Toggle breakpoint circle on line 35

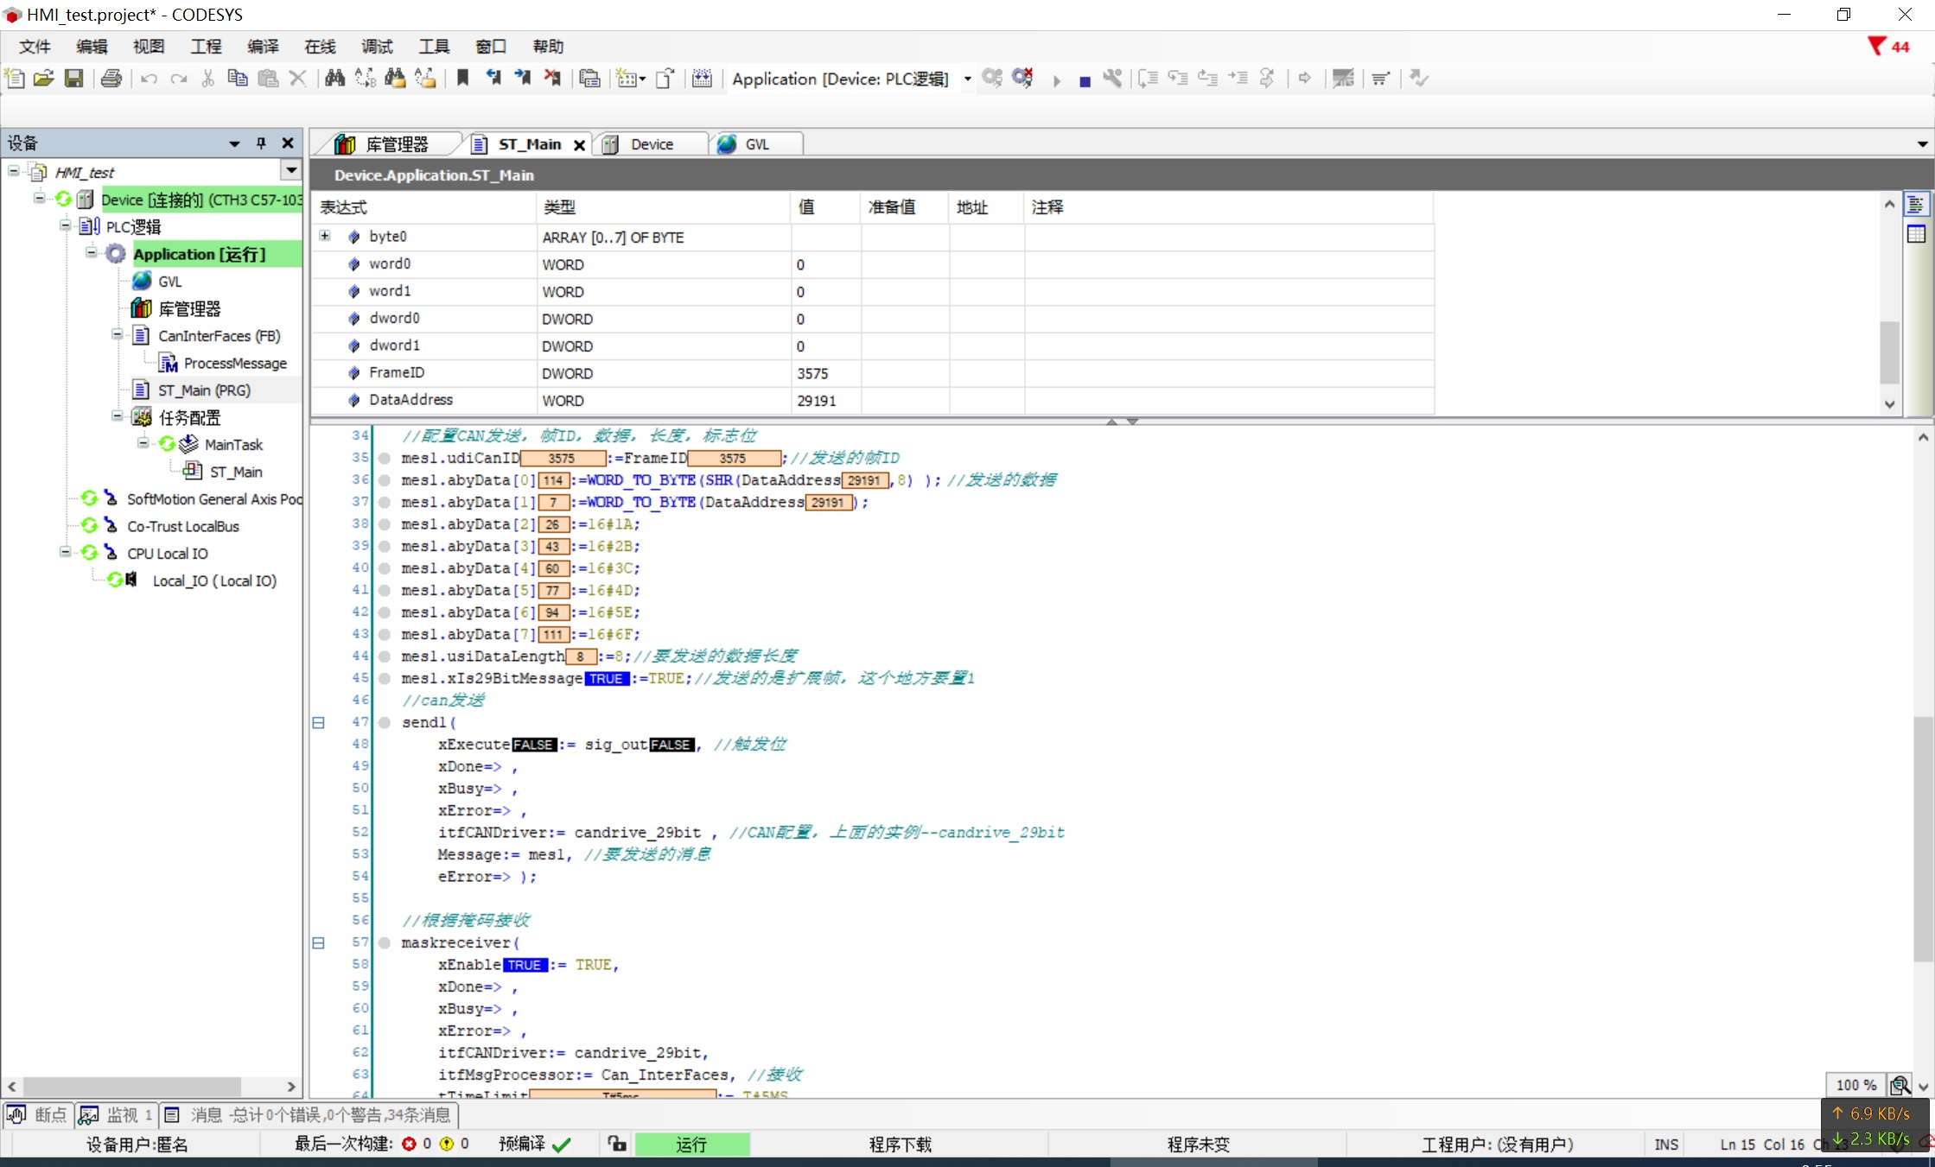coord(385,459)
